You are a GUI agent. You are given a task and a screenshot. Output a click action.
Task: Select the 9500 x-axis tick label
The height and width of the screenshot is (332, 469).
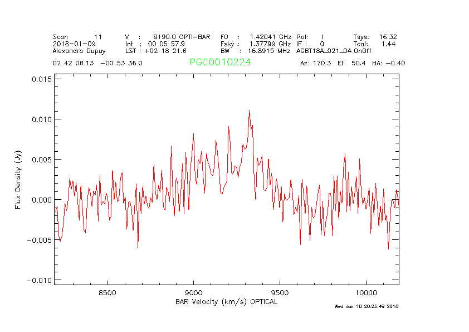tap(279, 292)
